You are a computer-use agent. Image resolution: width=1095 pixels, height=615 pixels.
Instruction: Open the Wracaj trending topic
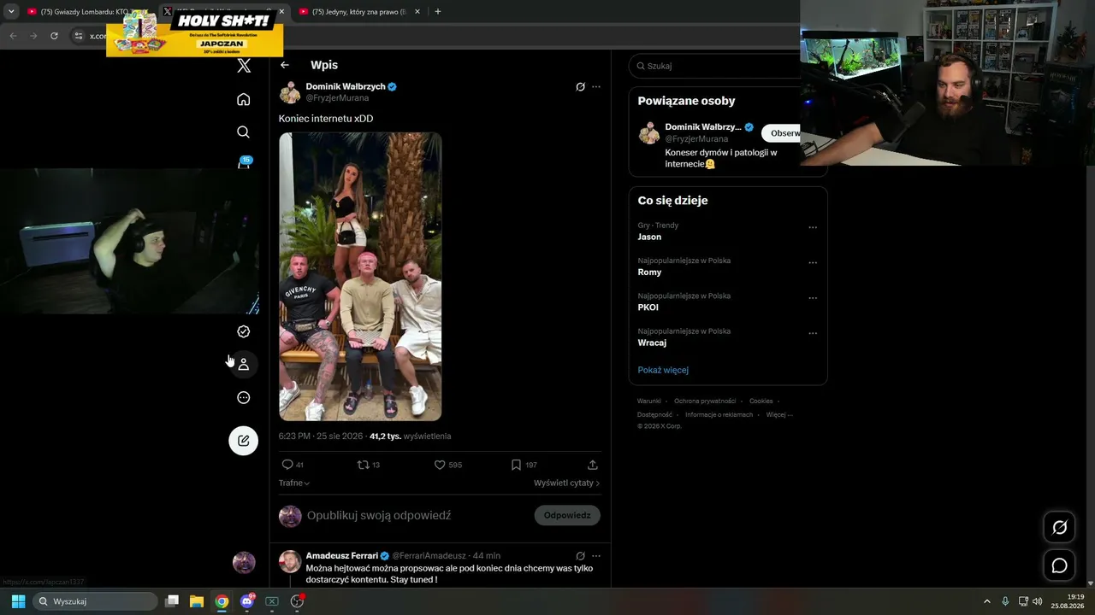point(652,343)
